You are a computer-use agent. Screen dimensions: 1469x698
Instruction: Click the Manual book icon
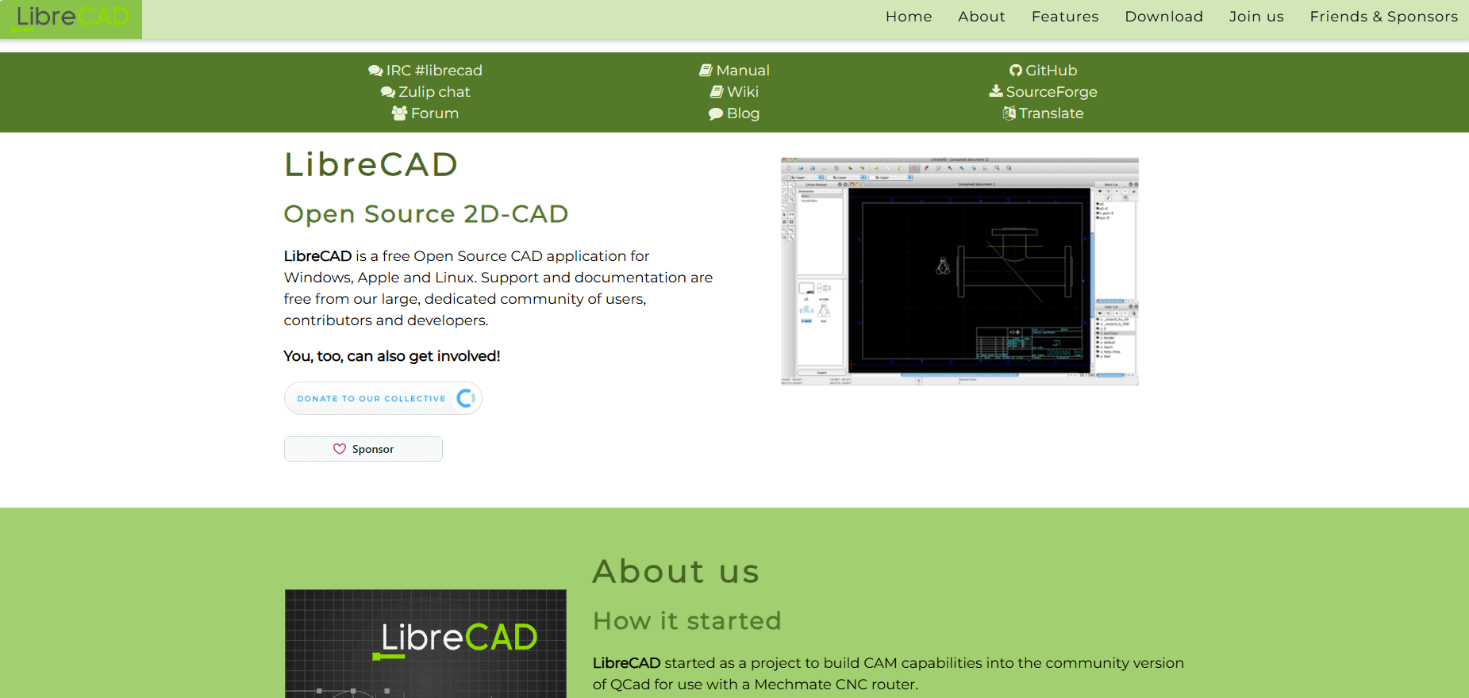[706, 71]
